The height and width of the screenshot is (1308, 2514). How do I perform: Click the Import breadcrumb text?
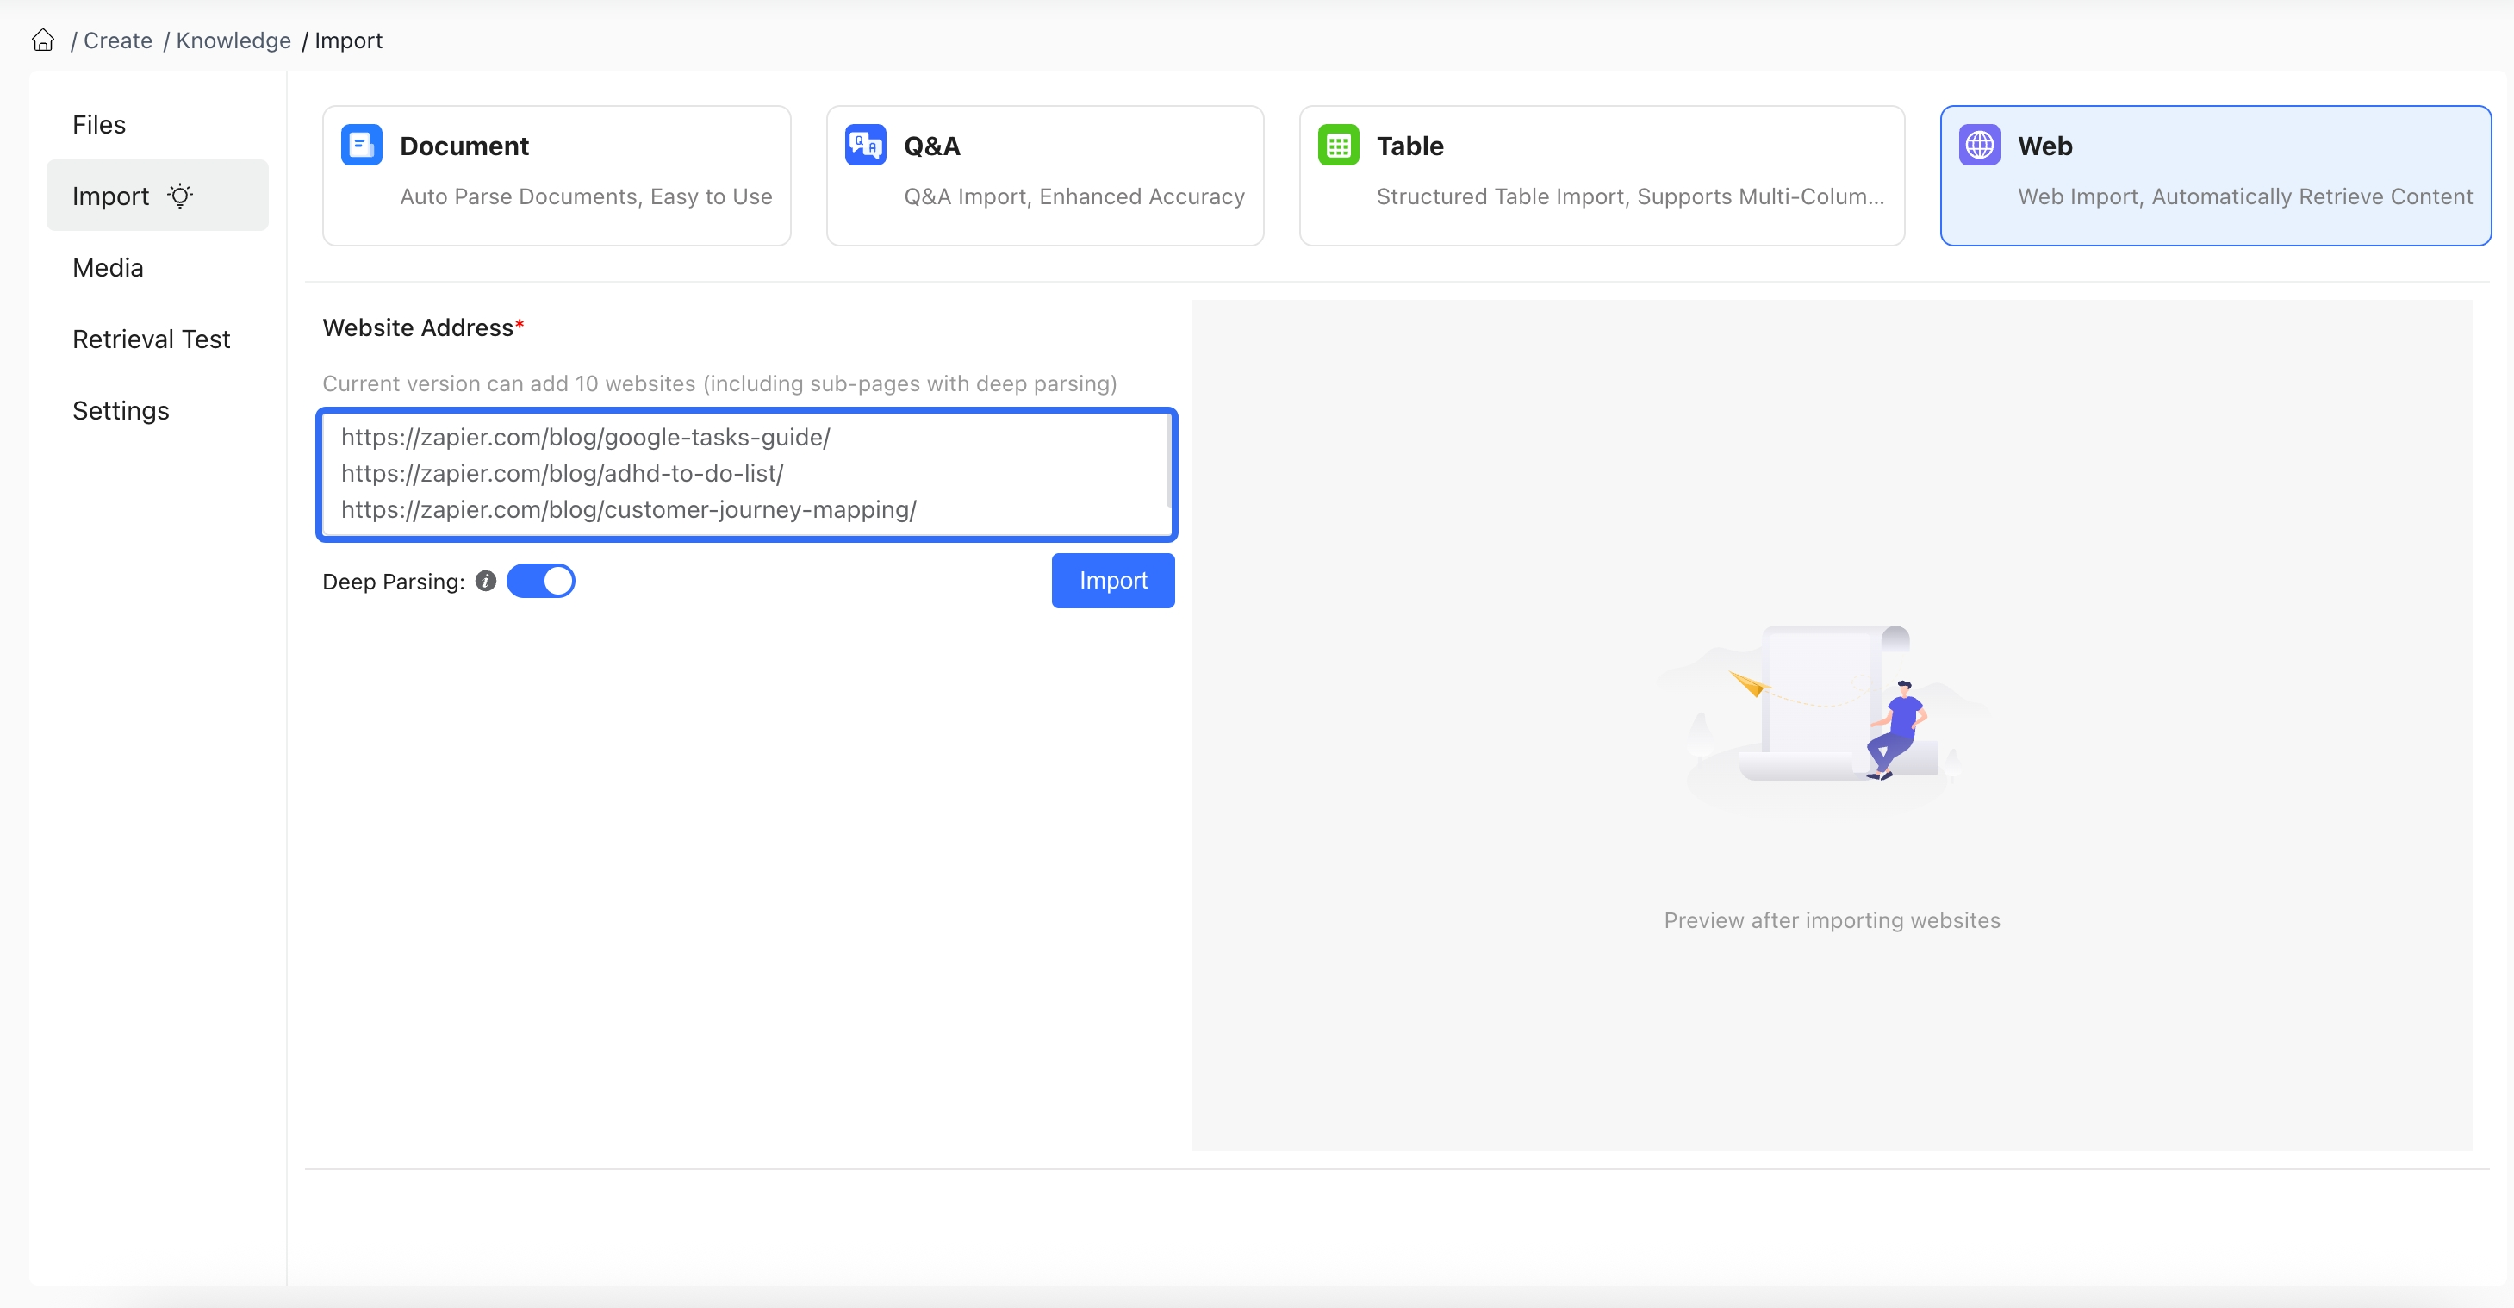pos(348,41)
